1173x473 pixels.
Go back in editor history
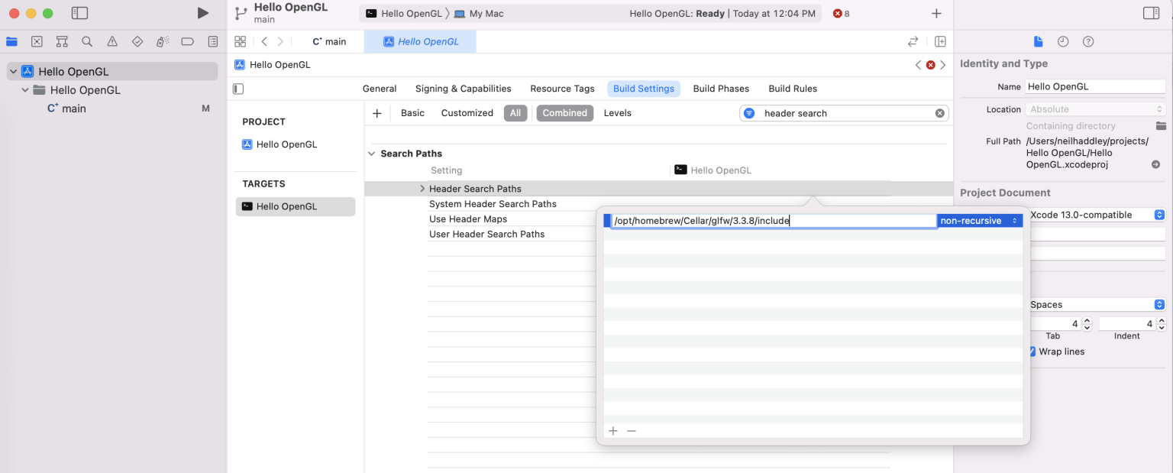[264, 41]
